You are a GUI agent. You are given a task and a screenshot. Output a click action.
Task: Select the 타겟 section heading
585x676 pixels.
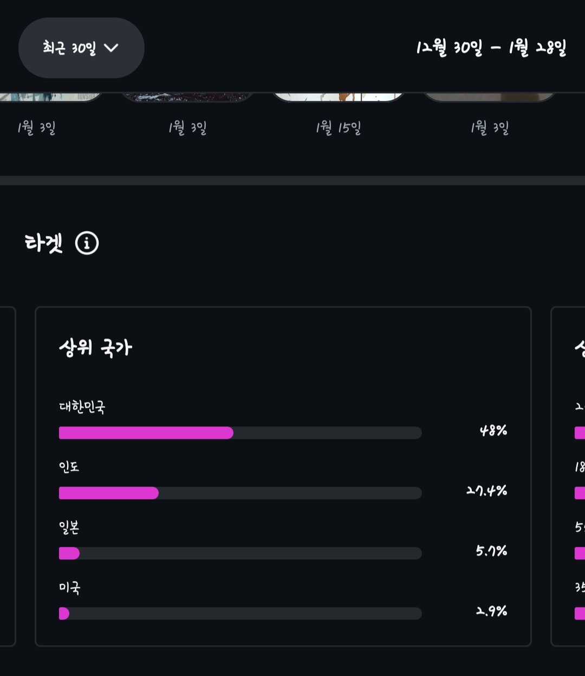click(x=44, y=243)
